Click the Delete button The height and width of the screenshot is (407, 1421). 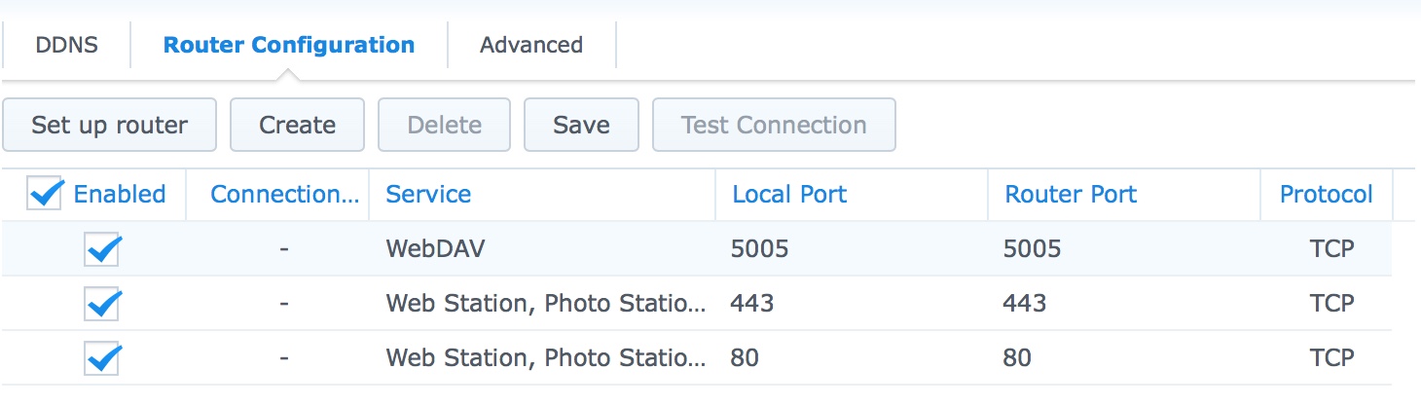click(x=445, y=125)
